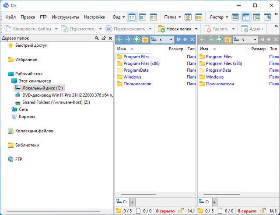
Task: Add a new tab in the left pane
Action: click(132, 202)
